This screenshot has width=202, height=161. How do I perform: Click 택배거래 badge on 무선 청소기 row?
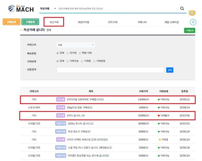61,132
